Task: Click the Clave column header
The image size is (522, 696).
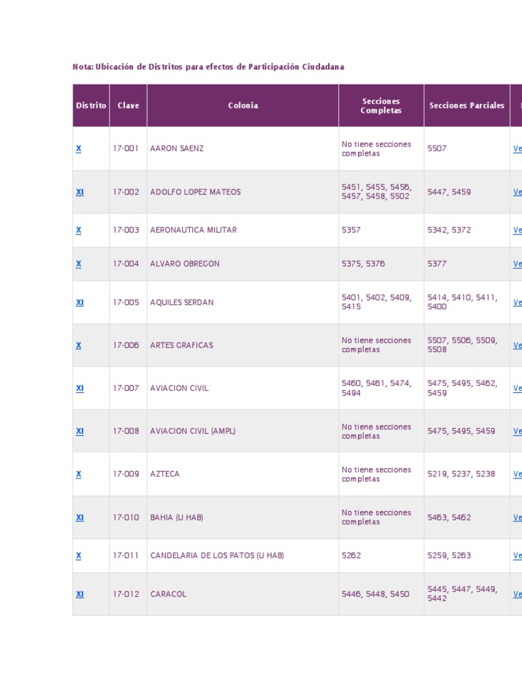Action: click(128, 105)
